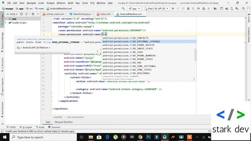Viewport: 251px width, 141px height.
Task: Open autocomplete popup three-dot options
Action: click(194, 79)
